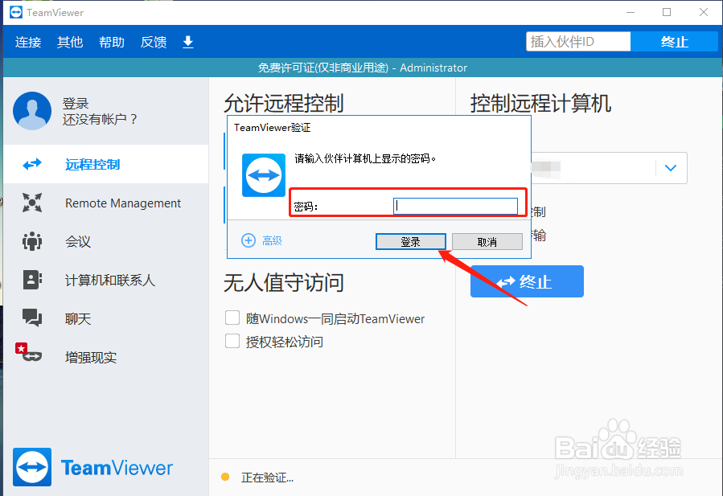The image size is (723, 496).
Task: Maximize the TeamViewer window
Action: click(x=667, y=12)
